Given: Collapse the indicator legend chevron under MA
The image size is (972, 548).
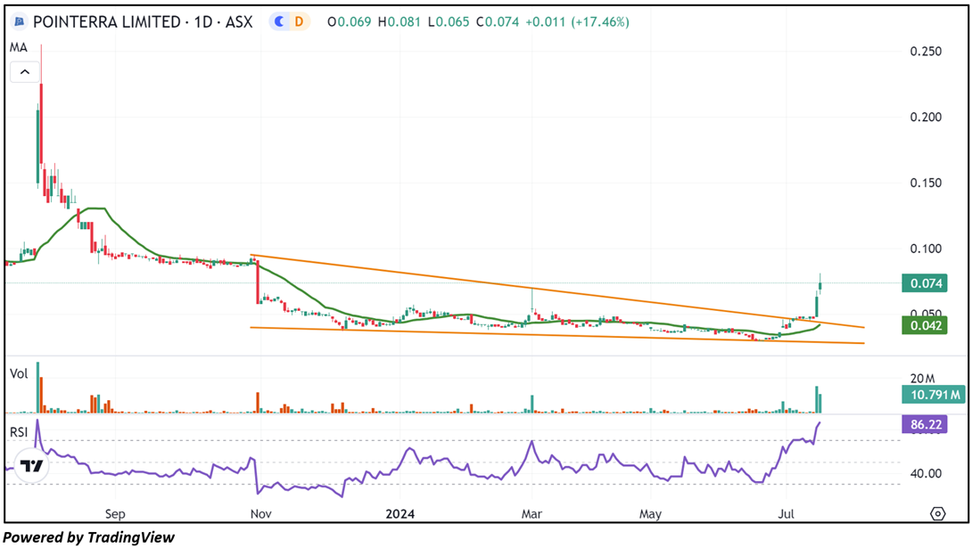Looking at the screenshot, I should tap(25, 72).
